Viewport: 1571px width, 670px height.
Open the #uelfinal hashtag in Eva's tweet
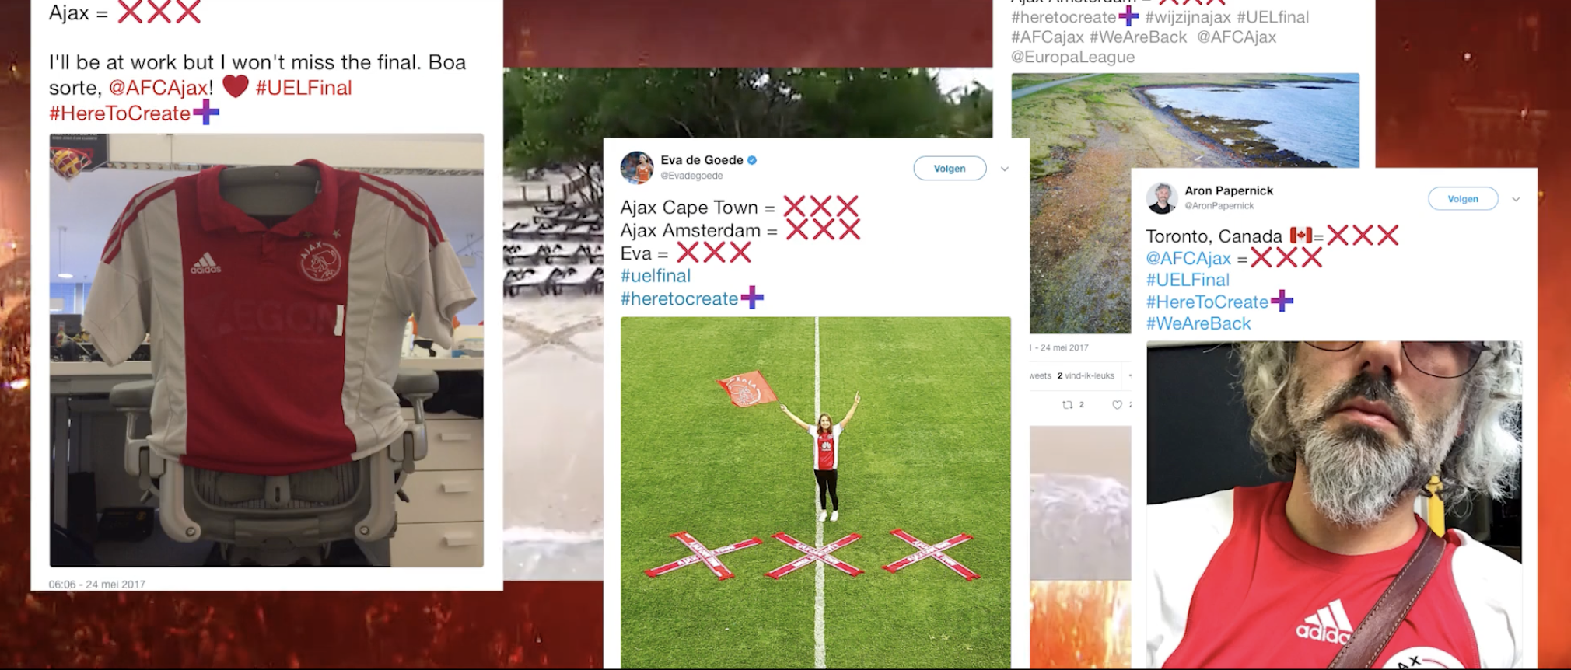pos(656,276)
